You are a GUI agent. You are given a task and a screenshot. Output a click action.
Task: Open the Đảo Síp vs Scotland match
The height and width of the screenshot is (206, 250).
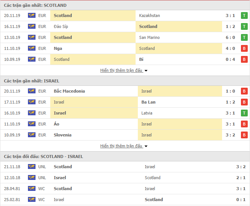[125, 26]
